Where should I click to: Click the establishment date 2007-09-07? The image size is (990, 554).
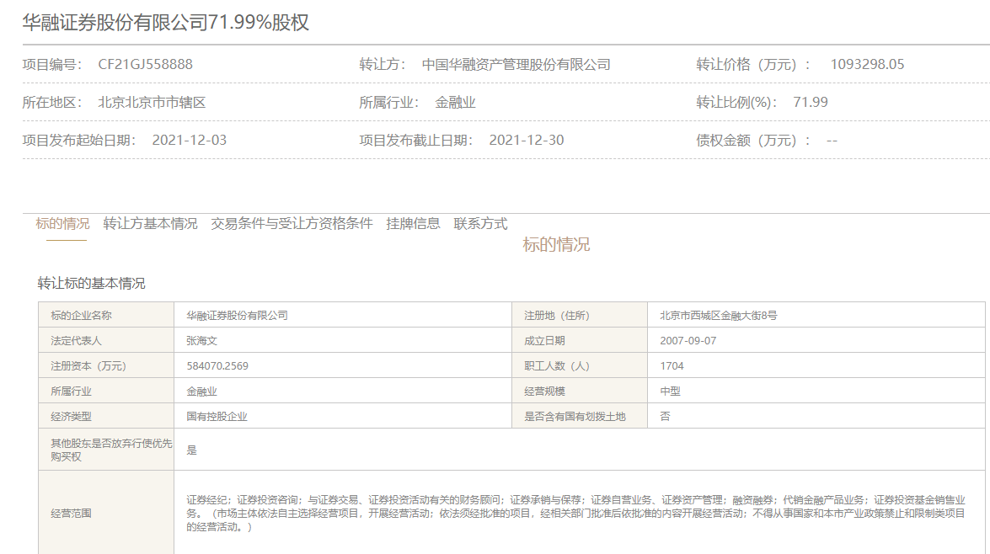tap(688, 341)
